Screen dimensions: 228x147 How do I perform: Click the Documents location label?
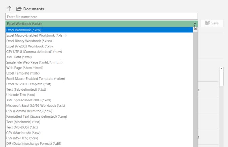tap(34, 9)
